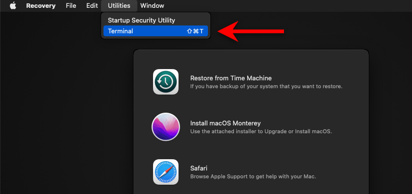Click the Time Machine backup description text
412x194 pixels.
(266, 86)
